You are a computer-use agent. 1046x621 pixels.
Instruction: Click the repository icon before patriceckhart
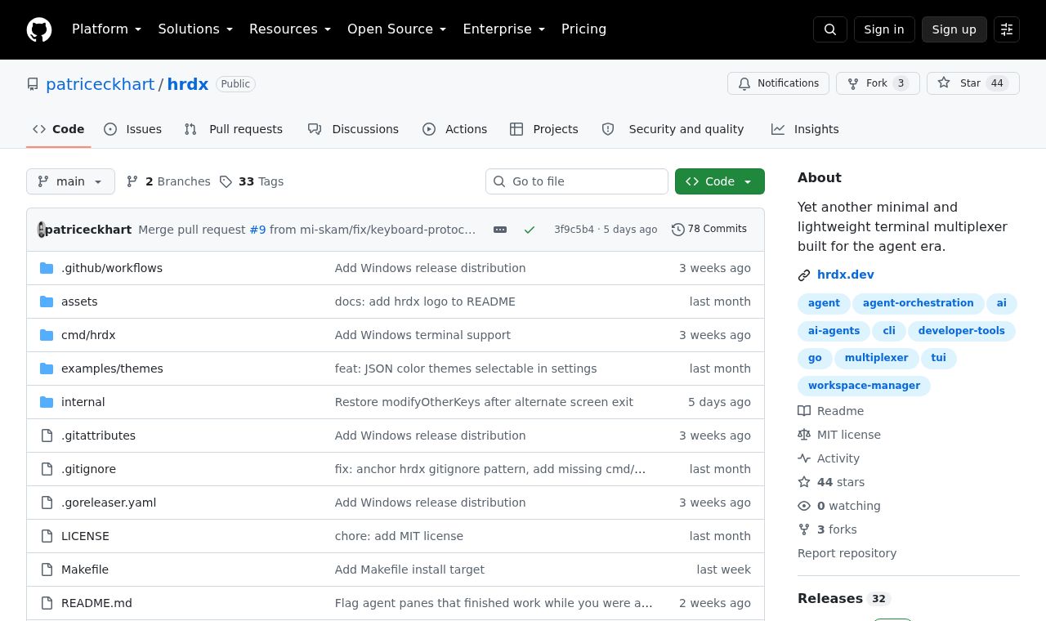coord(33,84)
